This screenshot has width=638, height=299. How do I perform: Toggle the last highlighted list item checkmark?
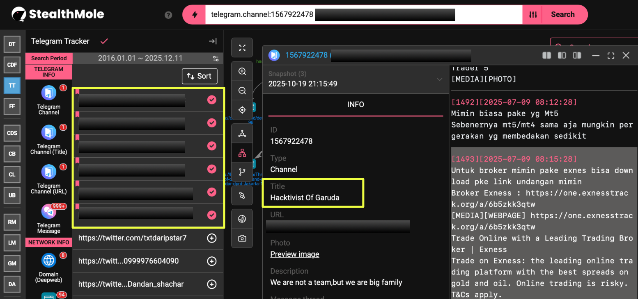[212, 215]
